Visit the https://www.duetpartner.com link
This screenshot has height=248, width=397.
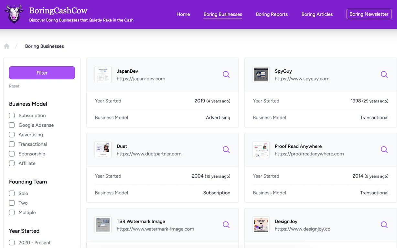(149, 154)
